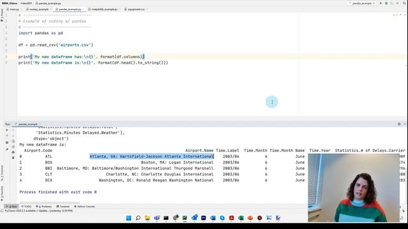Open the Problems tool window
408x229 pixels.
43,206
